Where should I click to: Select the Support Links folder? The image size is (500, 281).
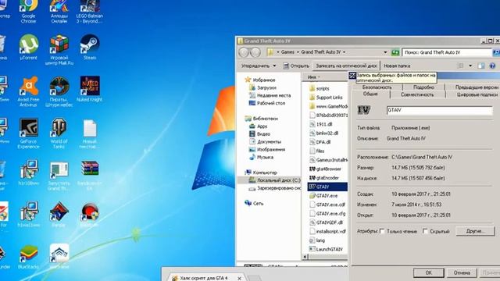(x=326, y=97)
